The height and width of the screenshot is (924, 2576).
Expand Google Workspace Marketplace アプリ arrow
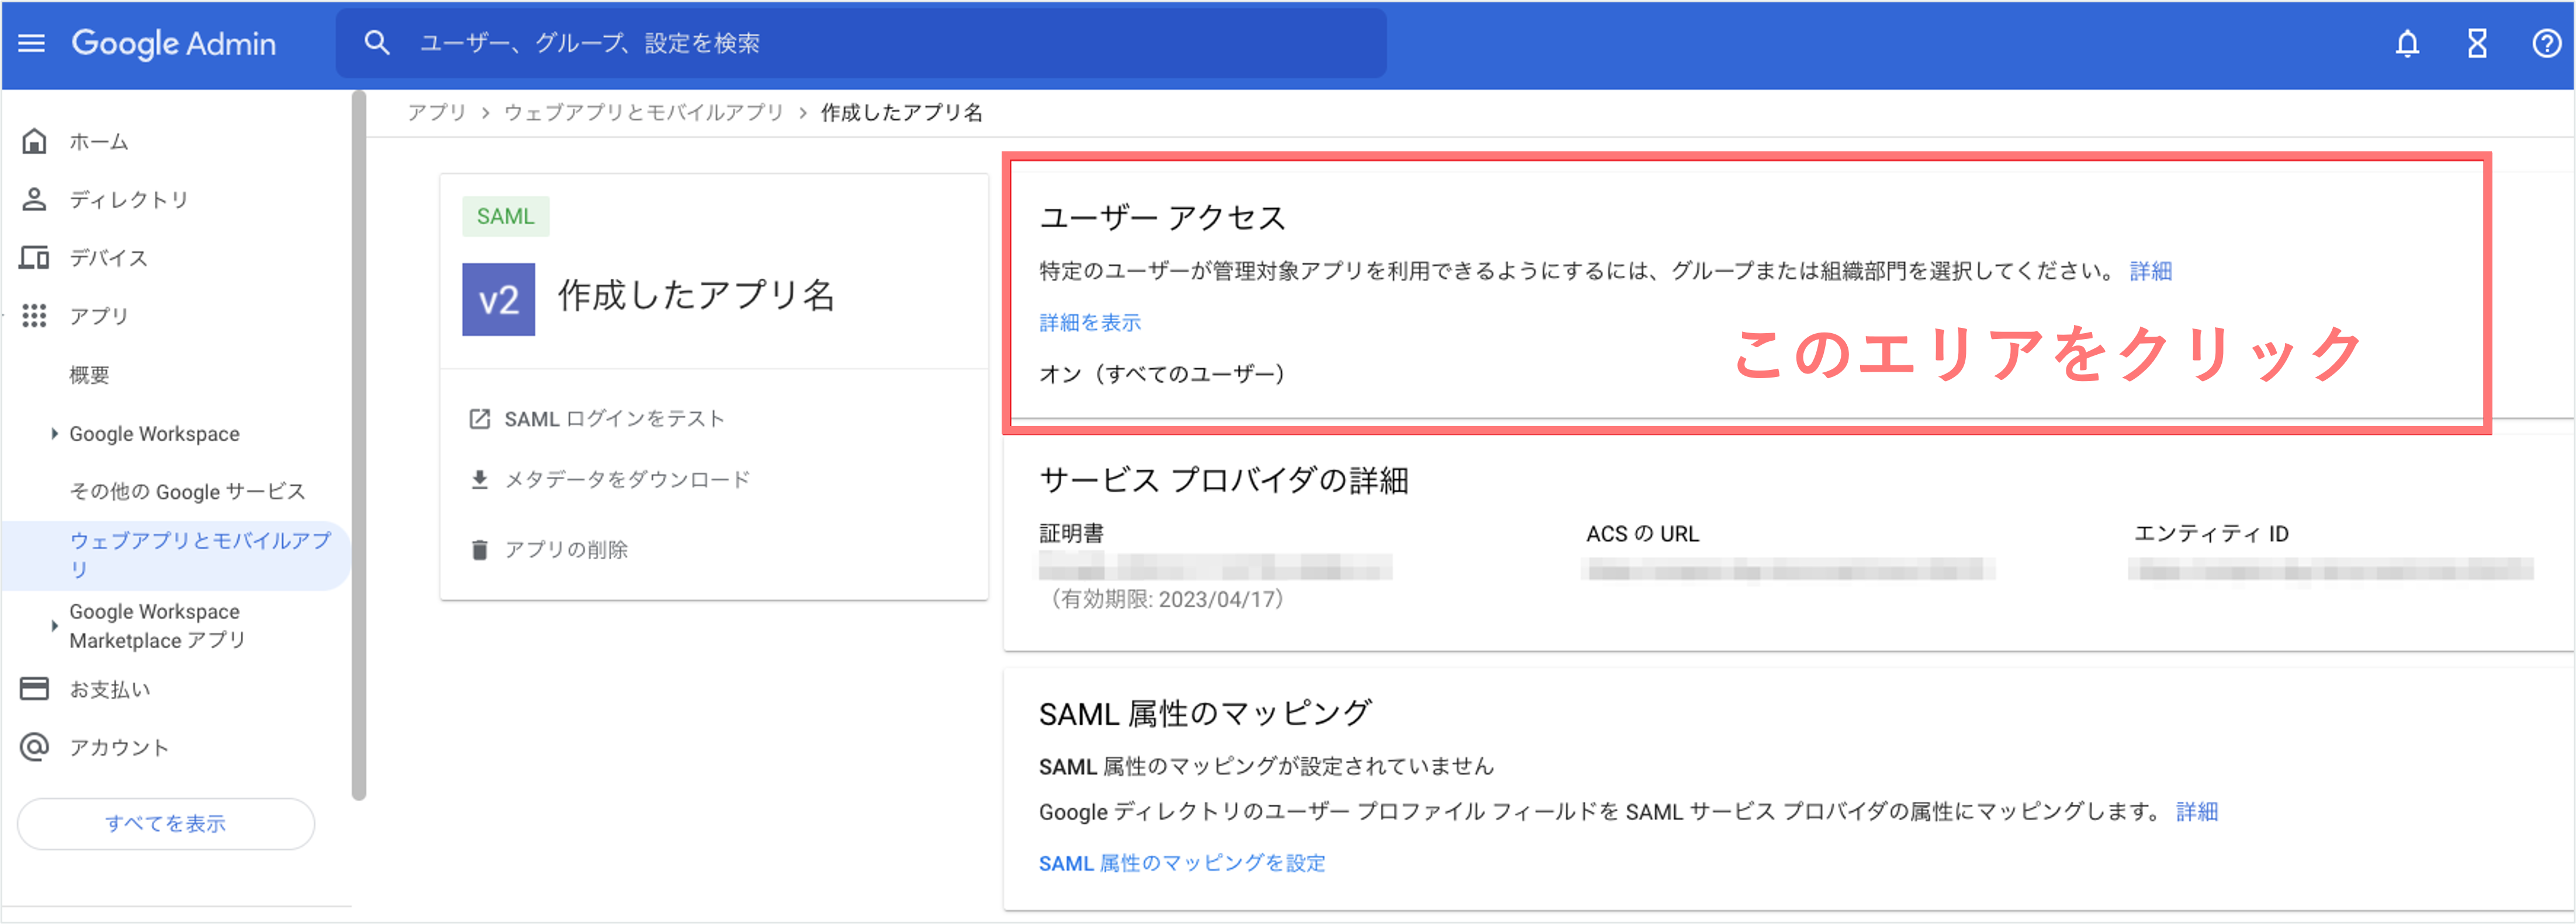coord(54,626)
